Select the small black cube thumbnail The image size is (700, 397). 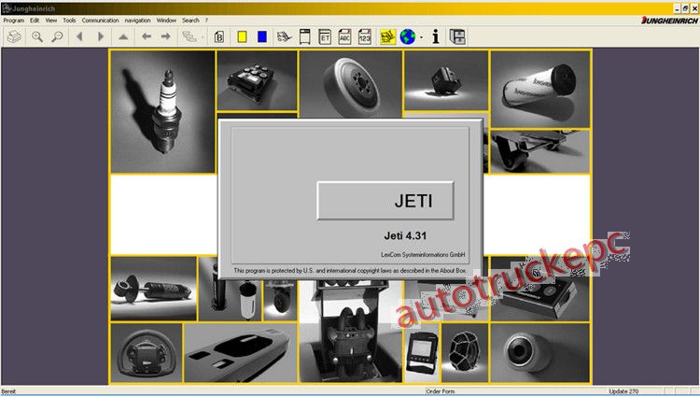point(445,80)
